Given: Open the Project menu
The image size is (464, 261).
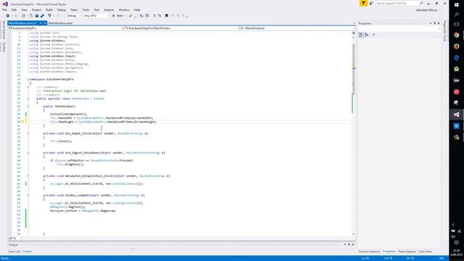Looking at the screenshot, I should [x=37, y=9].
